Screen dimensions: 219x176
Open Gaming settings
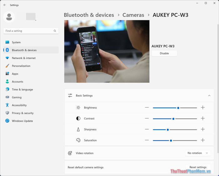pyautogui.click(x=31, y=97)
